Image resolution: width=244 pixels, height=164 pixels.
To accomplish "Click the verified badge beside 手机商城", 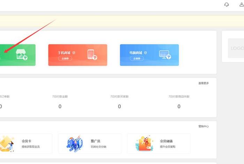I will (x=74, y=53).
